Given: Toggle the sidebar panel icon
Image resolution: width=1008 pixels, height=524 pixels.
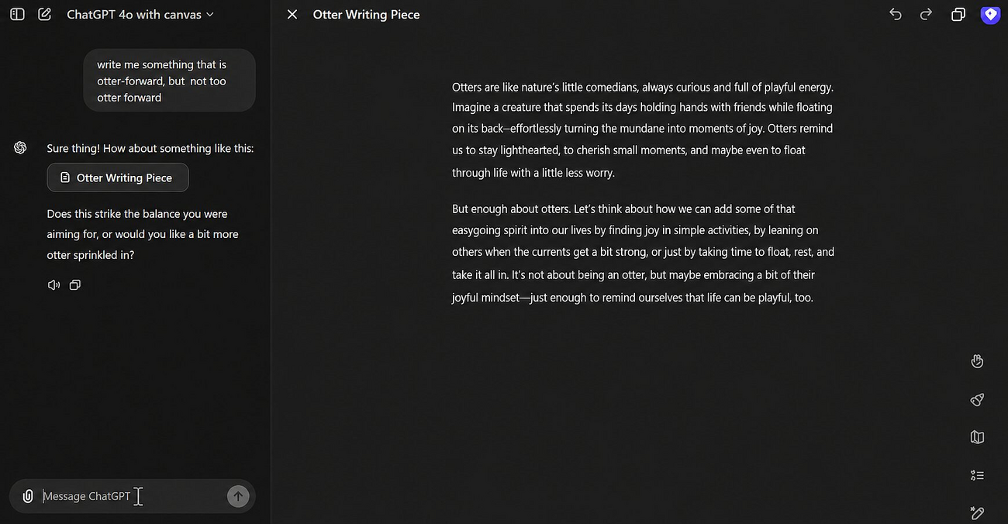Looking at the screenshot, I should click(x=17, y=14).
